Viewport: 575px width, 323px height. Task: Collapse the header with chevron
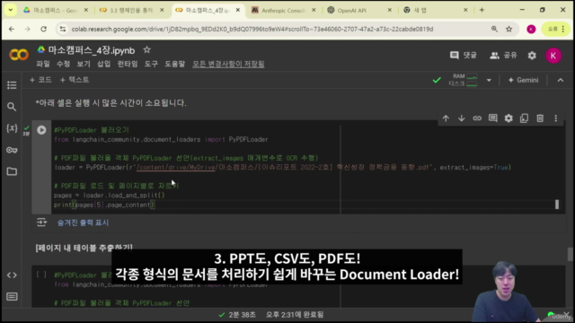click(561, 80)
